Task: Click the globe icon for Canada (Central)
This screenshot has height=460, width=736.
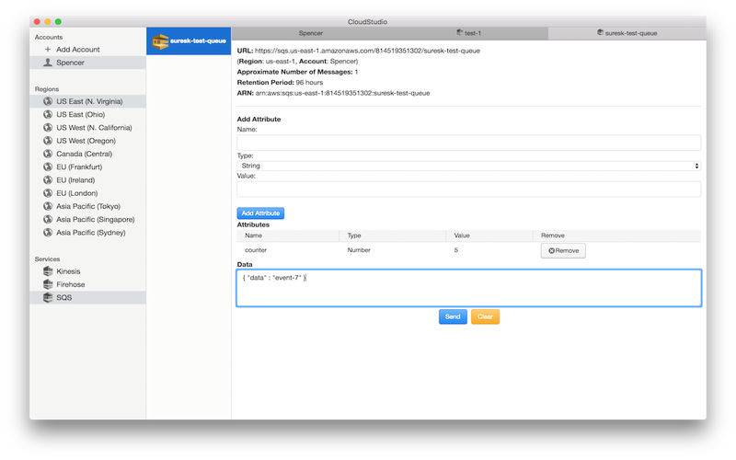Action: [x=48, y=154]
